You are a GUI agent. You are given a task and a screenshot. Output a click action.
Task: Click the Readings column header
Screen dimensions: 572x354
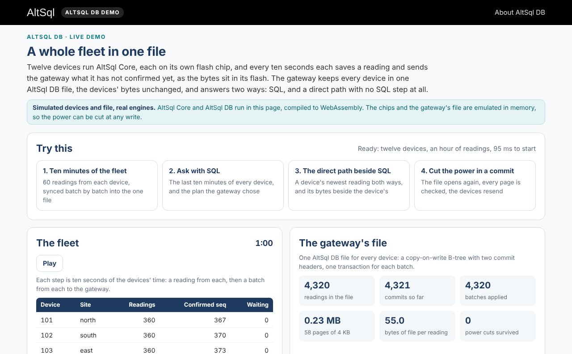click(142, 305)
